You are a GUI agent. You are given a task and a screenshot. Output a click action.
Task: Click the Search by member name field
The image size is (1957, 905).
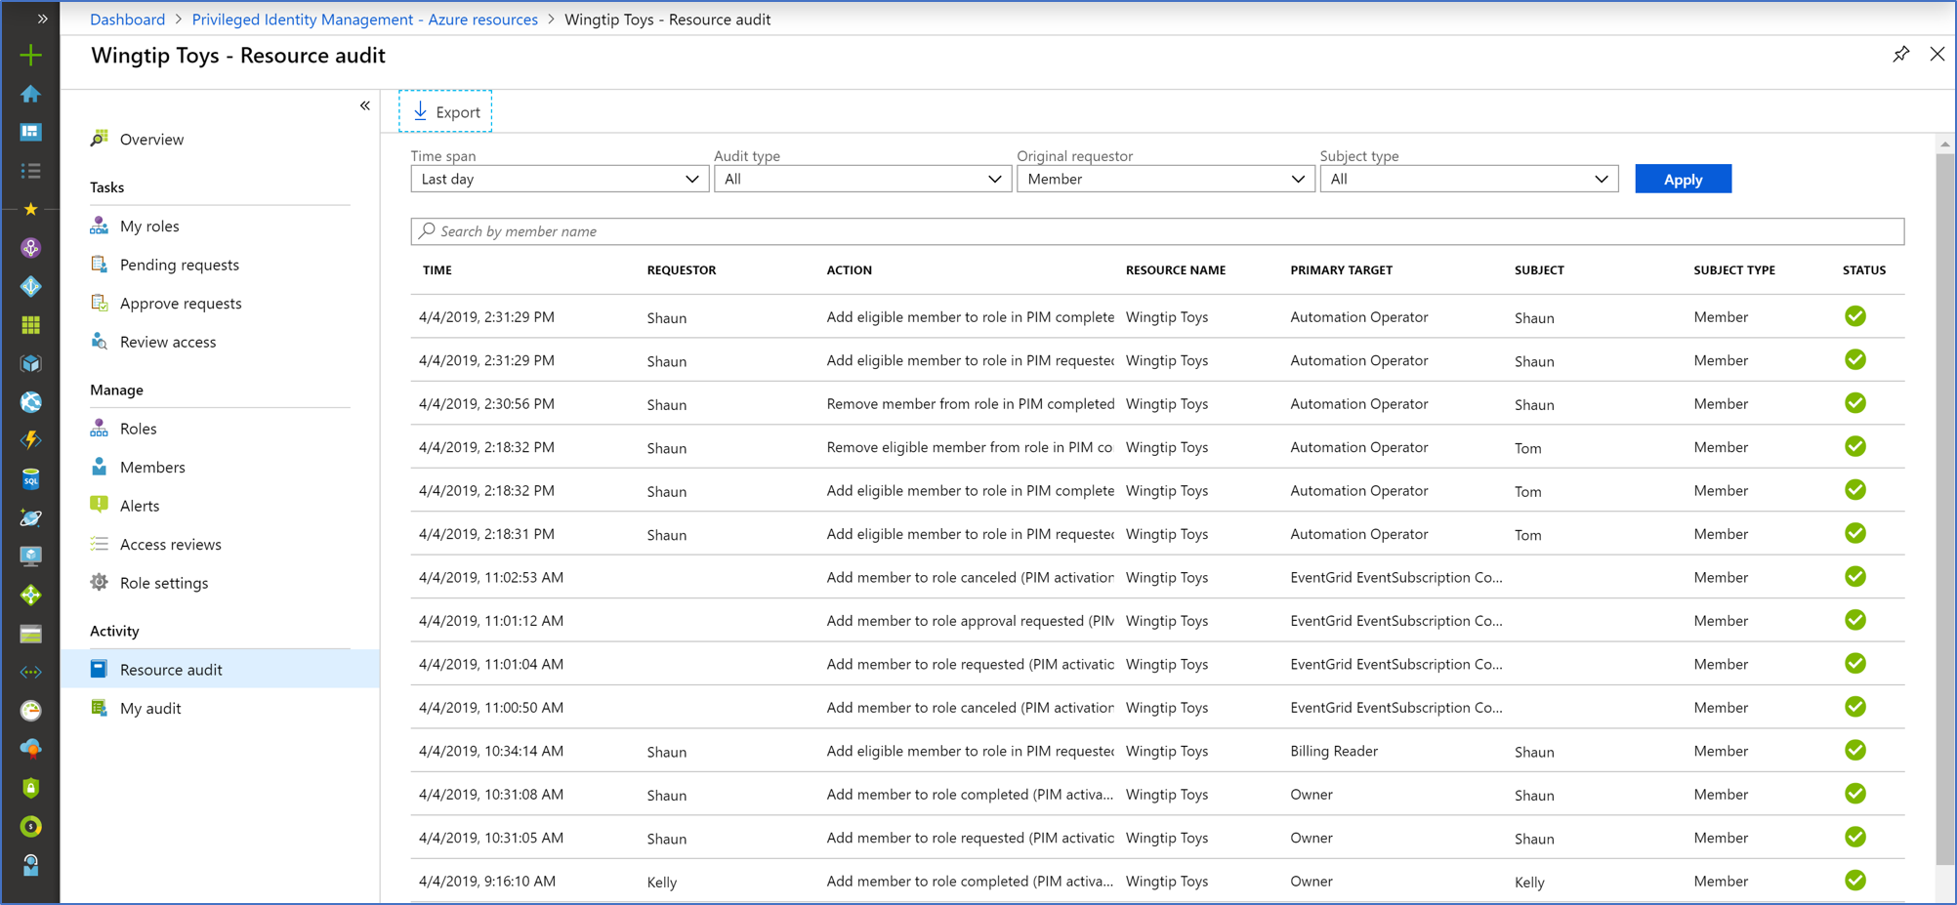coord(1156,231)
